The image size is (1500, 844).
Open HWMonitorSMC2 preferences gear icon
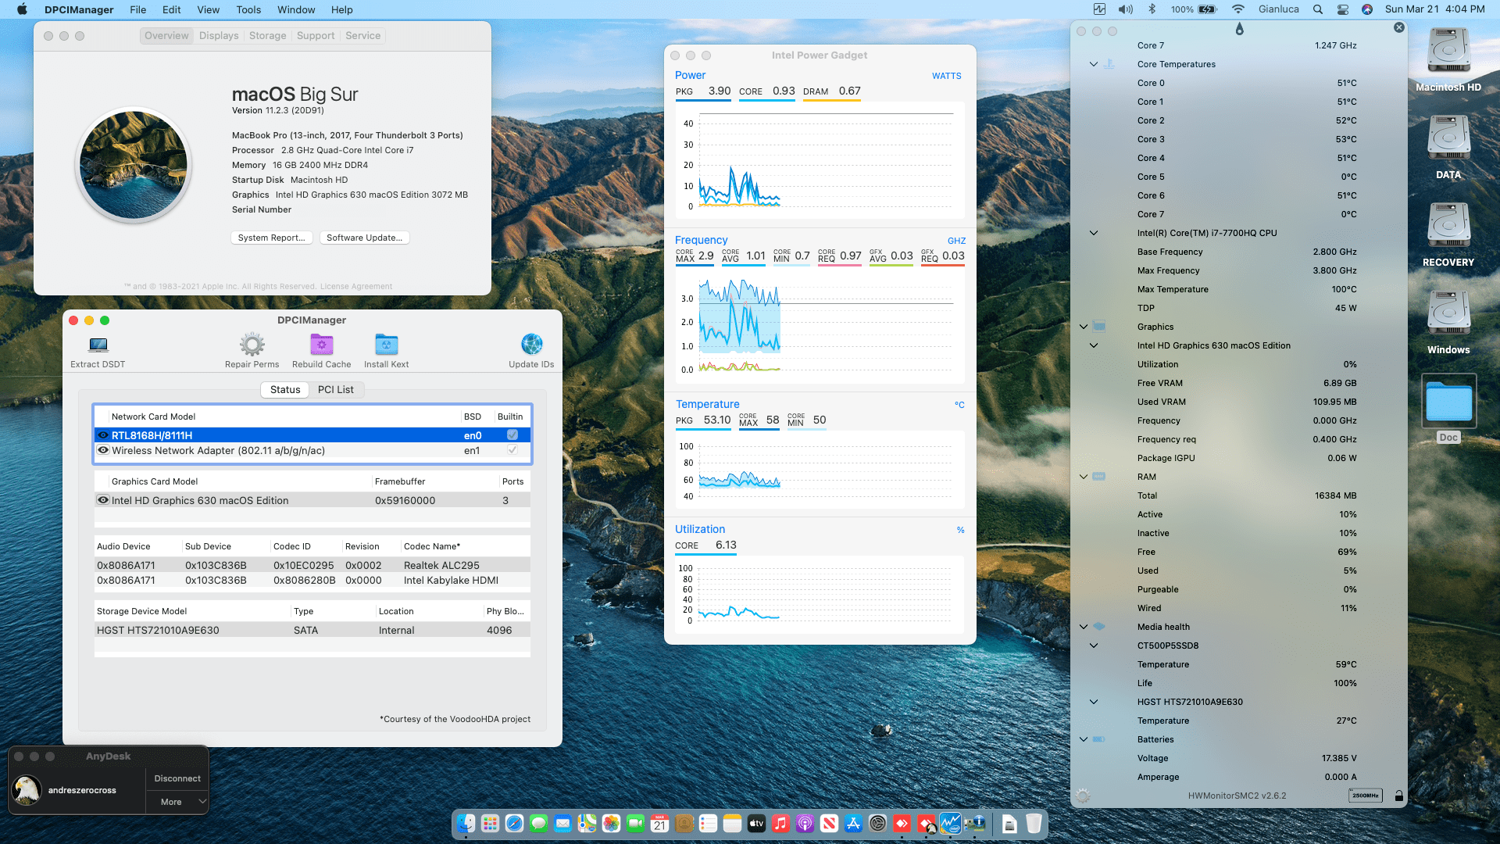(x=1083, y=796)
